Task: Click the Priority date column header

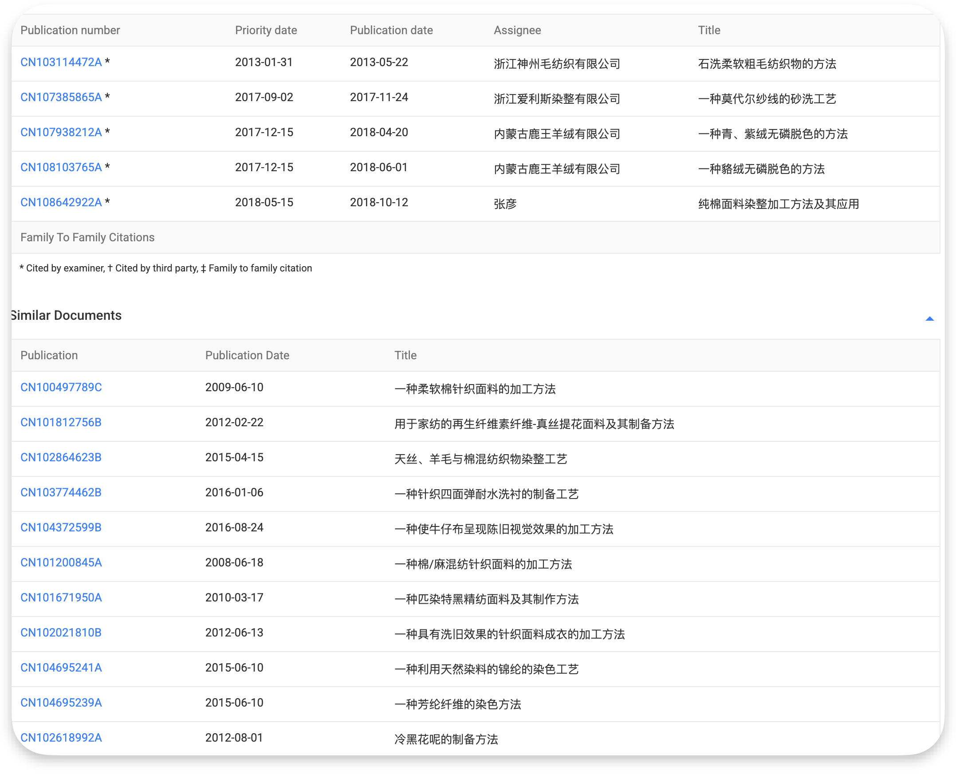Action: pyautogui.click(x=266, y=30)
